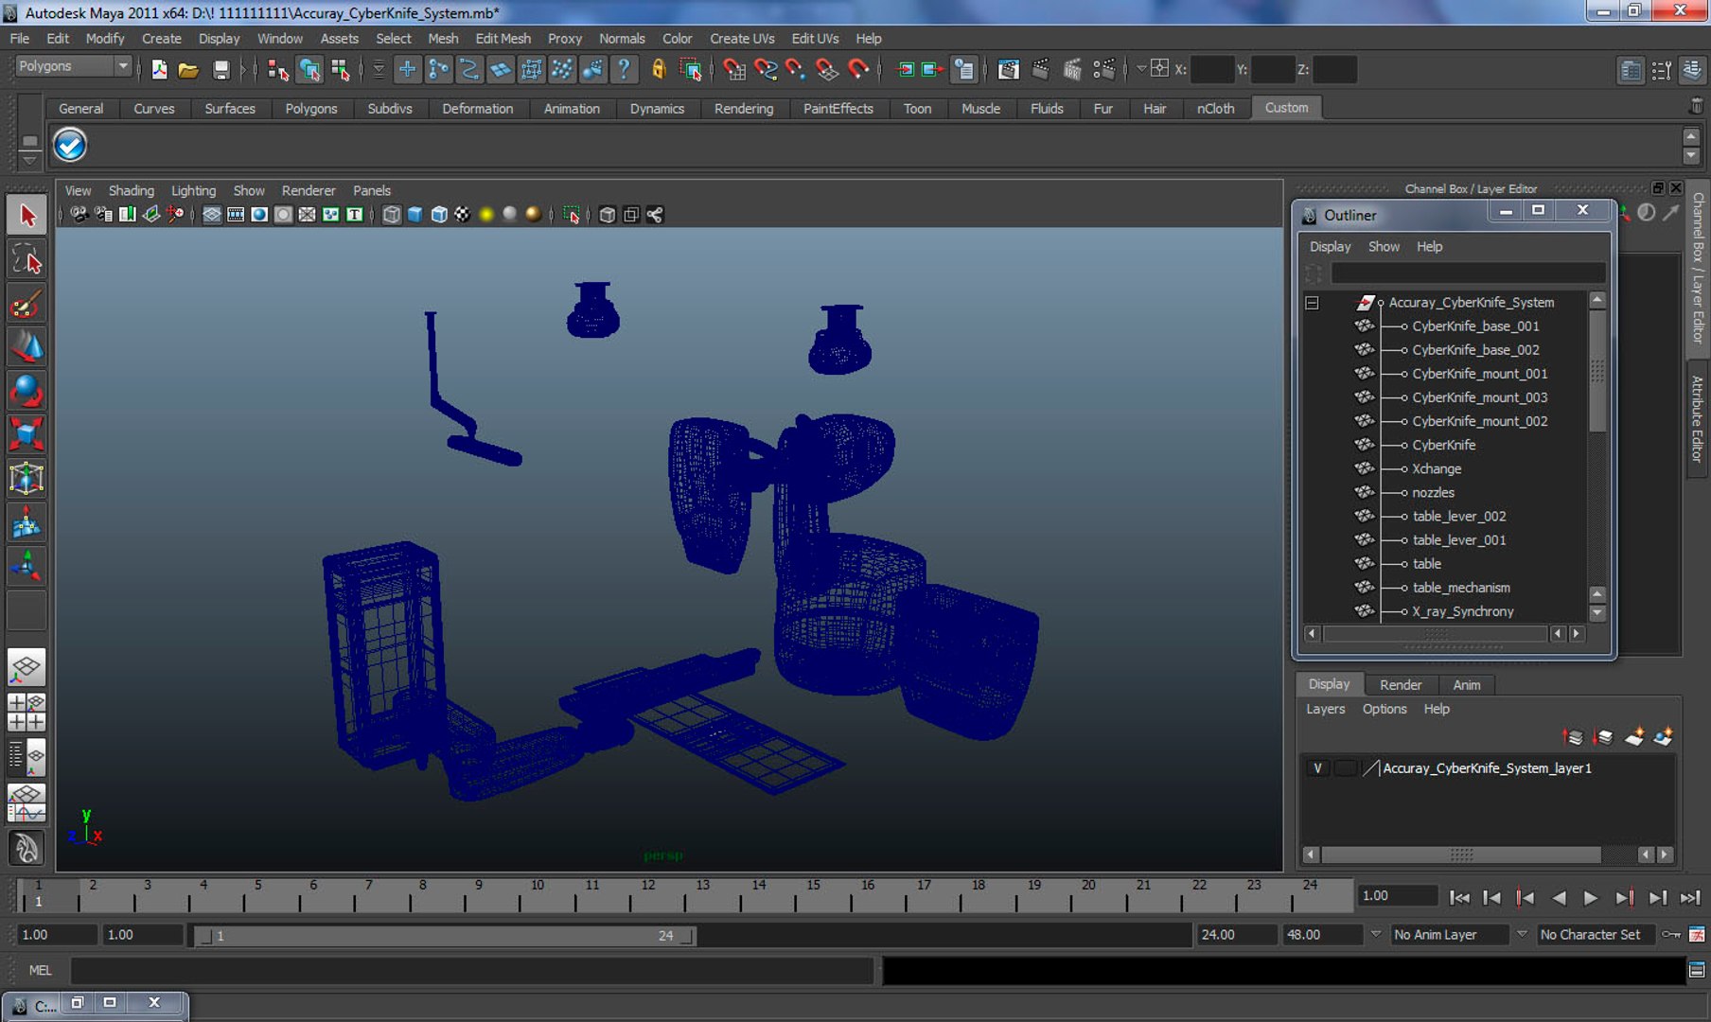Open the Anim layer tab
This screenshot has height=1022, width=1711.
coord(1467,684)
